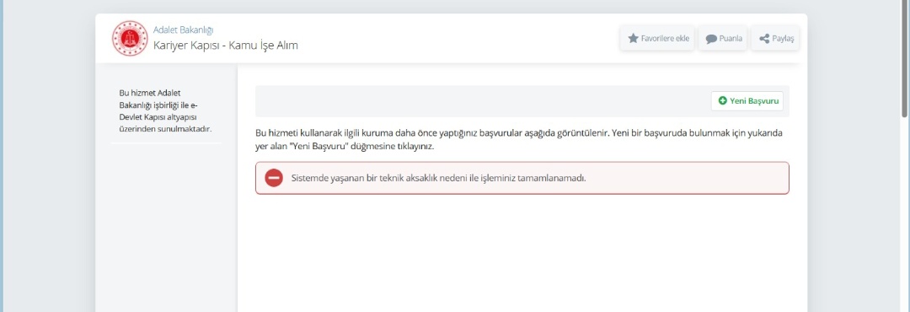The image size is (910, 312).
Task: Click the vertical page scrollbar
Action: [x=905, y=58]
